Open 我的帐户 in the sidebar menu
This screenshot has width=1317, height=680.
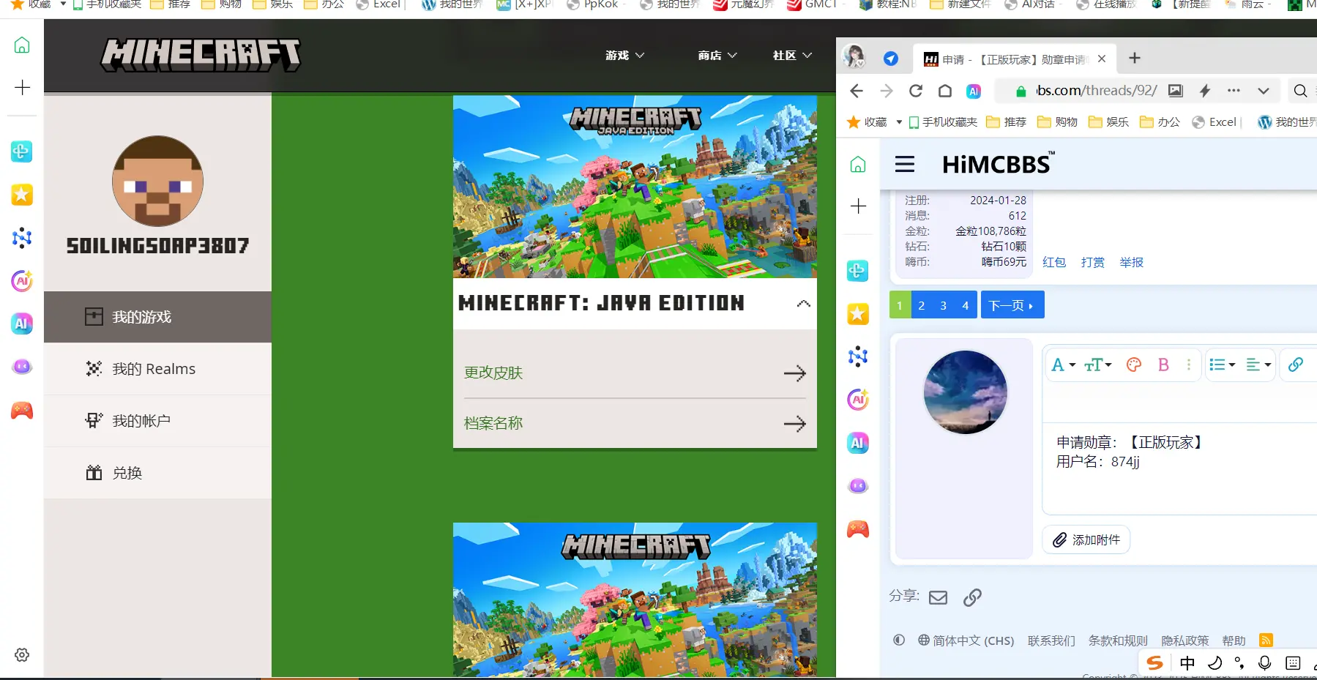[141, 421]
